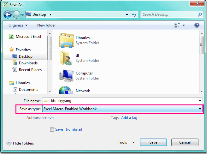Click the refresh icon beside address bar

(x=134, y=15)
